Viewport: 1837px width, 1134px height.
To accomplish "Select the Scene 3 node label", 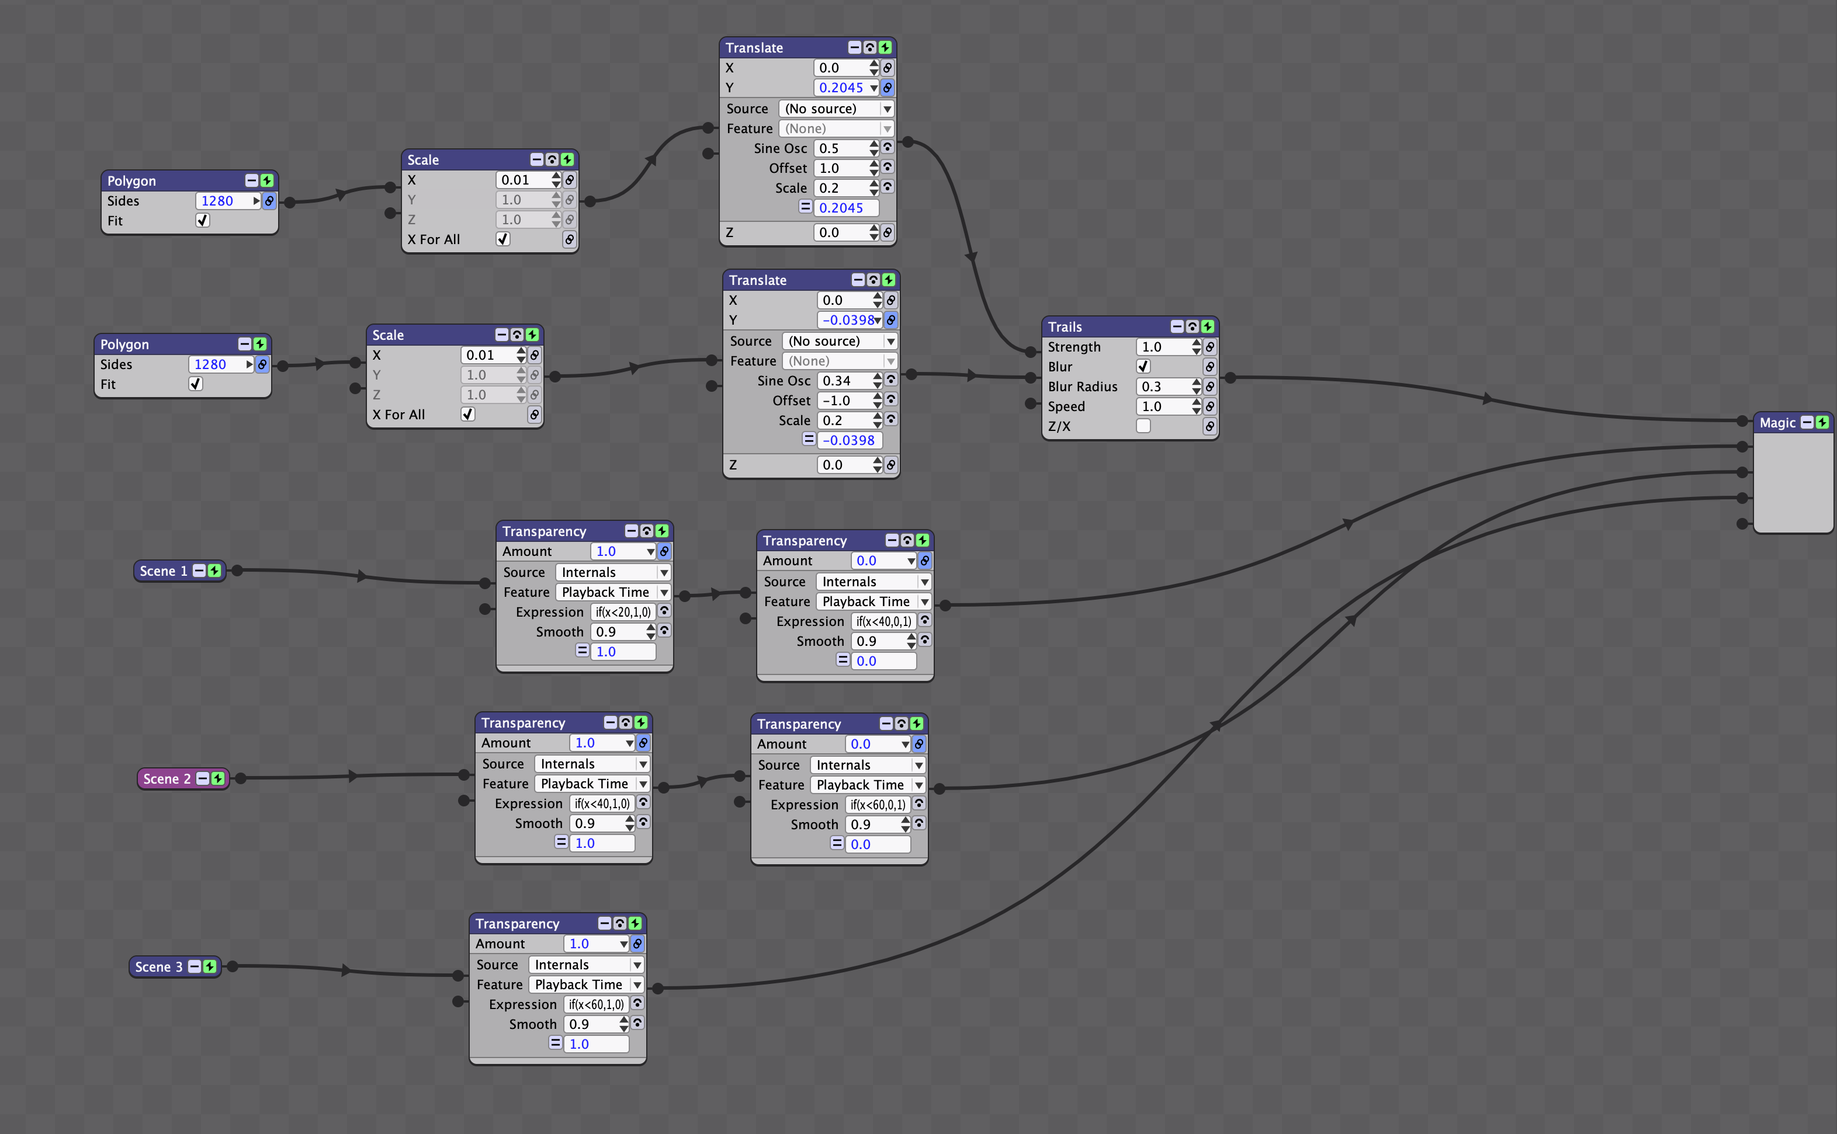I will click(x=158, y=967).
